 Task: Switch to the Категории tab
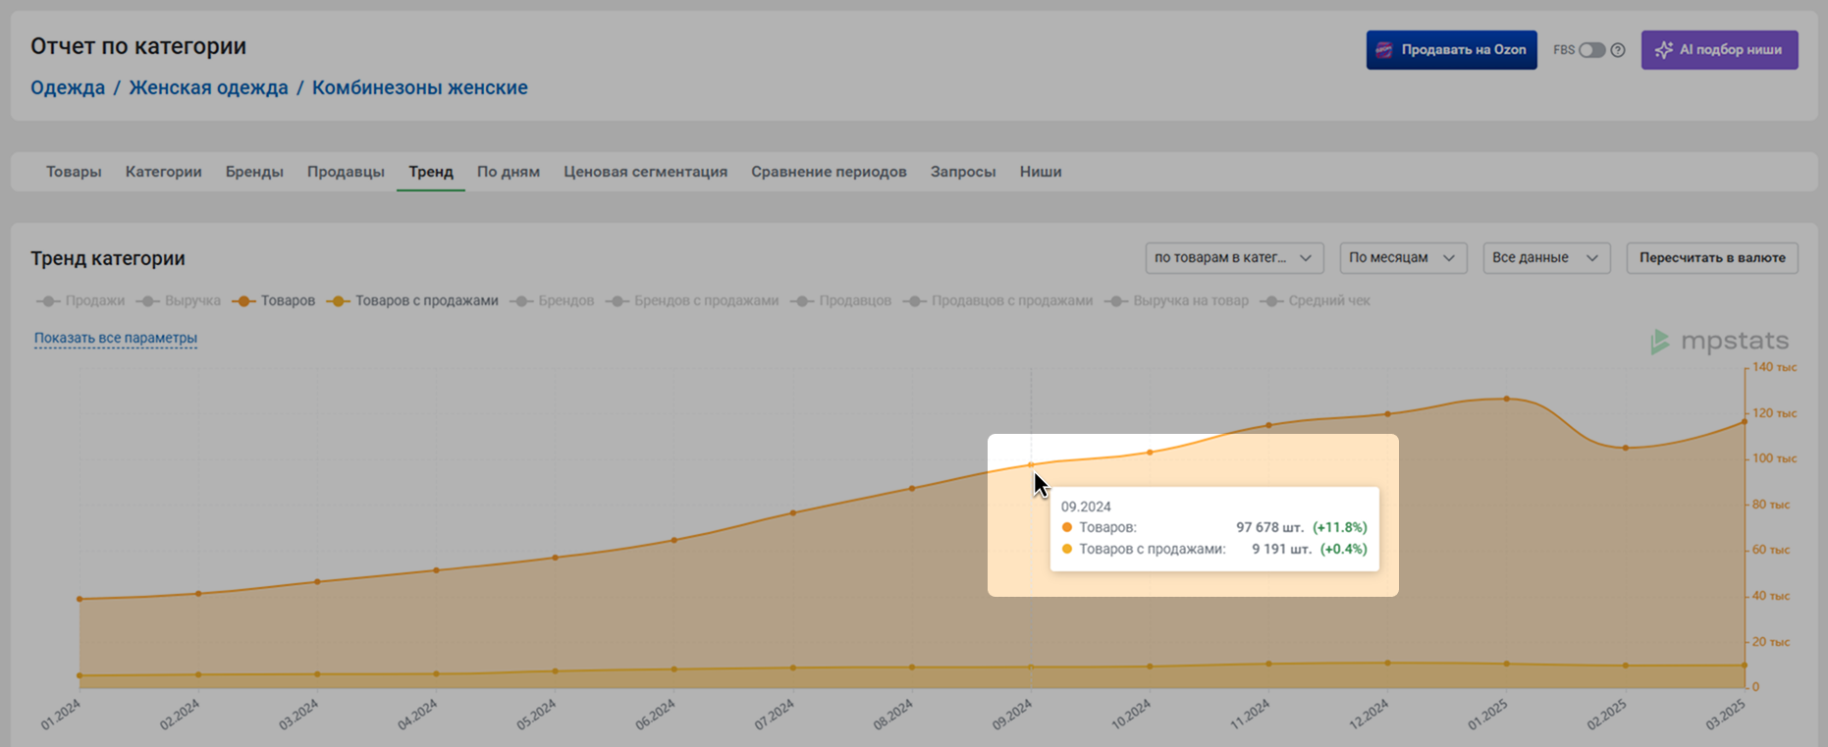coord(164,172)
